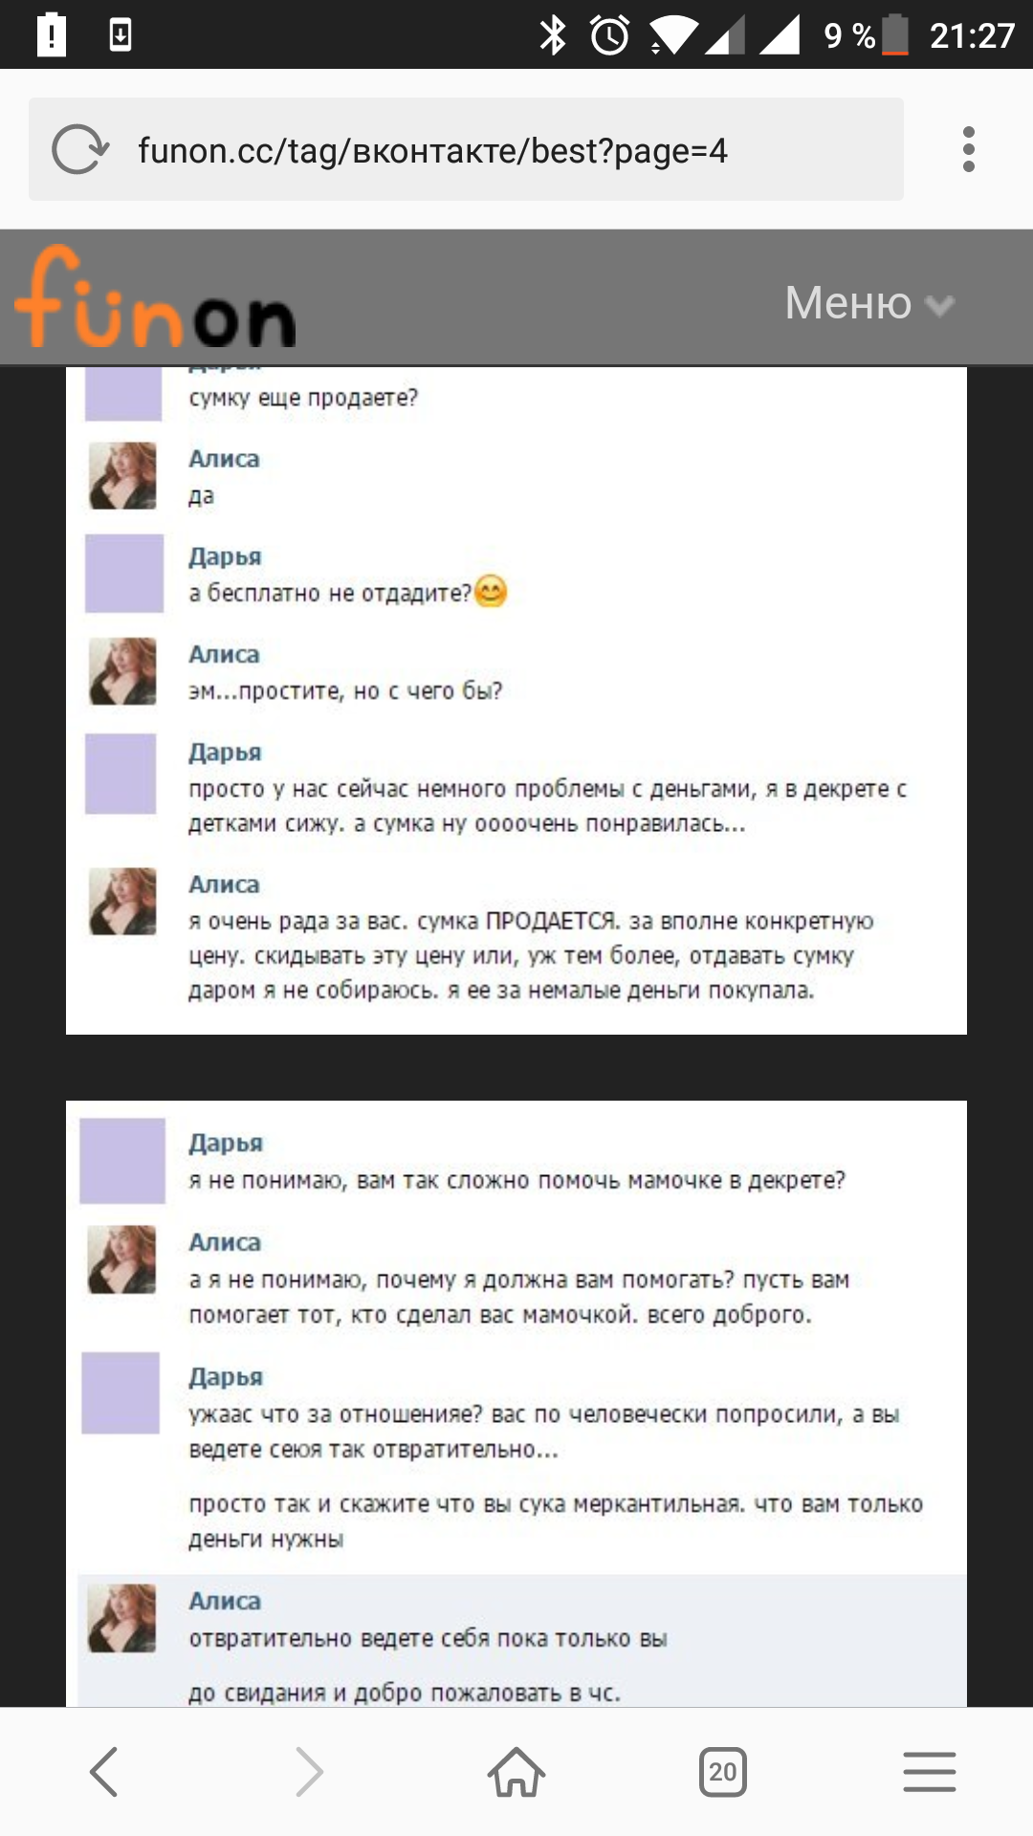
Task: Tap the battery indicator in status bar
Action: (895, 35)
